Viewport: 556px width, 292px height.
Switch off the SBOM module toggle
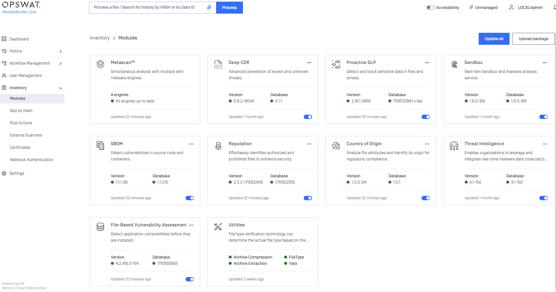[190, 198]
